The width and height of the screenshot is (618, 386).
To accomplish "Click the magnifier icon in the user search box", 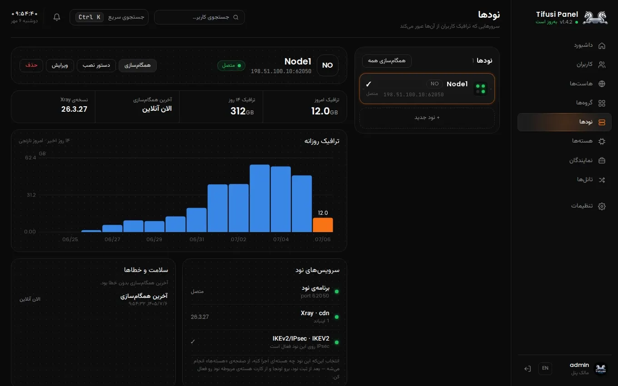I will point(235,17).
